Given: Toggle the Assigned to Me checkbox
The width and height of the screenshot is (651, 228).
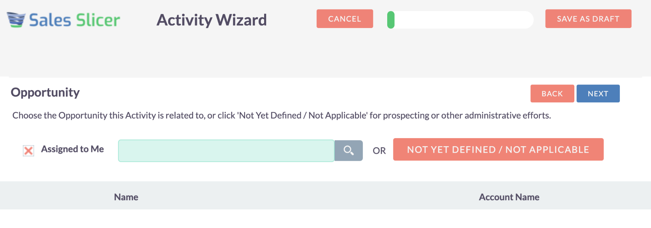Looking at the screenshot, I should (x=28, y=150).
